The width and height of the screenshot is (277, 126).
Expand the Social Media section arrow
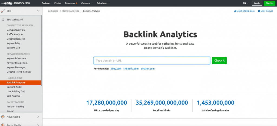(x=38, y=125)
